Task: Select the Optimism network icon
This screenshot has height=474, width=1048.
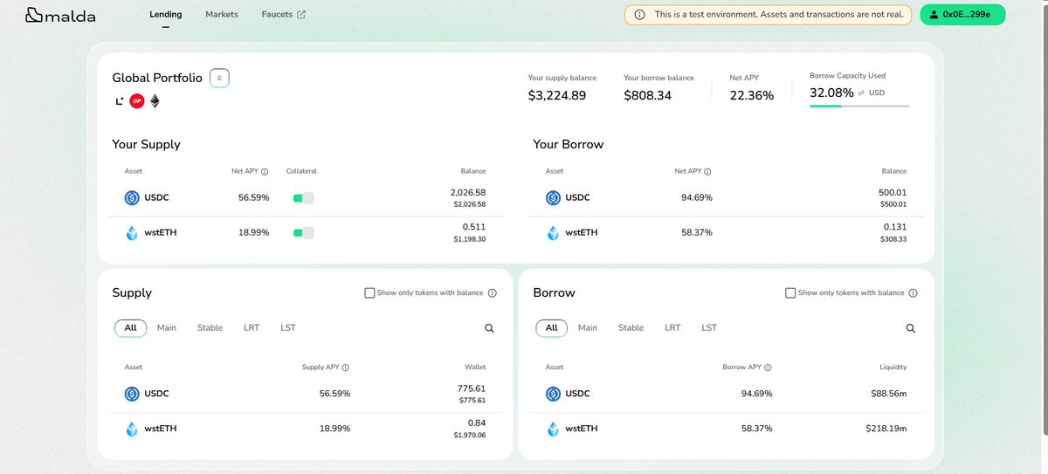Action: tap(136, 101)
